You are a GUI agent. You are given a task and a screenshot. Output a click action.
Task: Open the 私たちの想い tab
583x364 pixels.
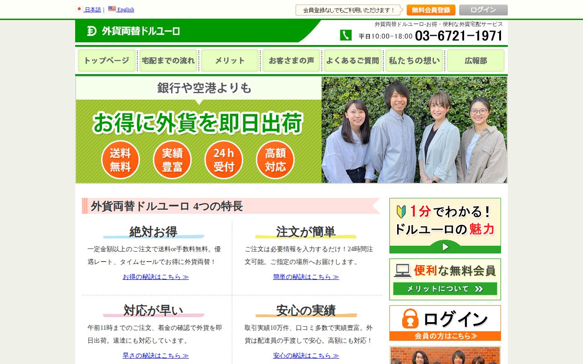click(414, 60)
